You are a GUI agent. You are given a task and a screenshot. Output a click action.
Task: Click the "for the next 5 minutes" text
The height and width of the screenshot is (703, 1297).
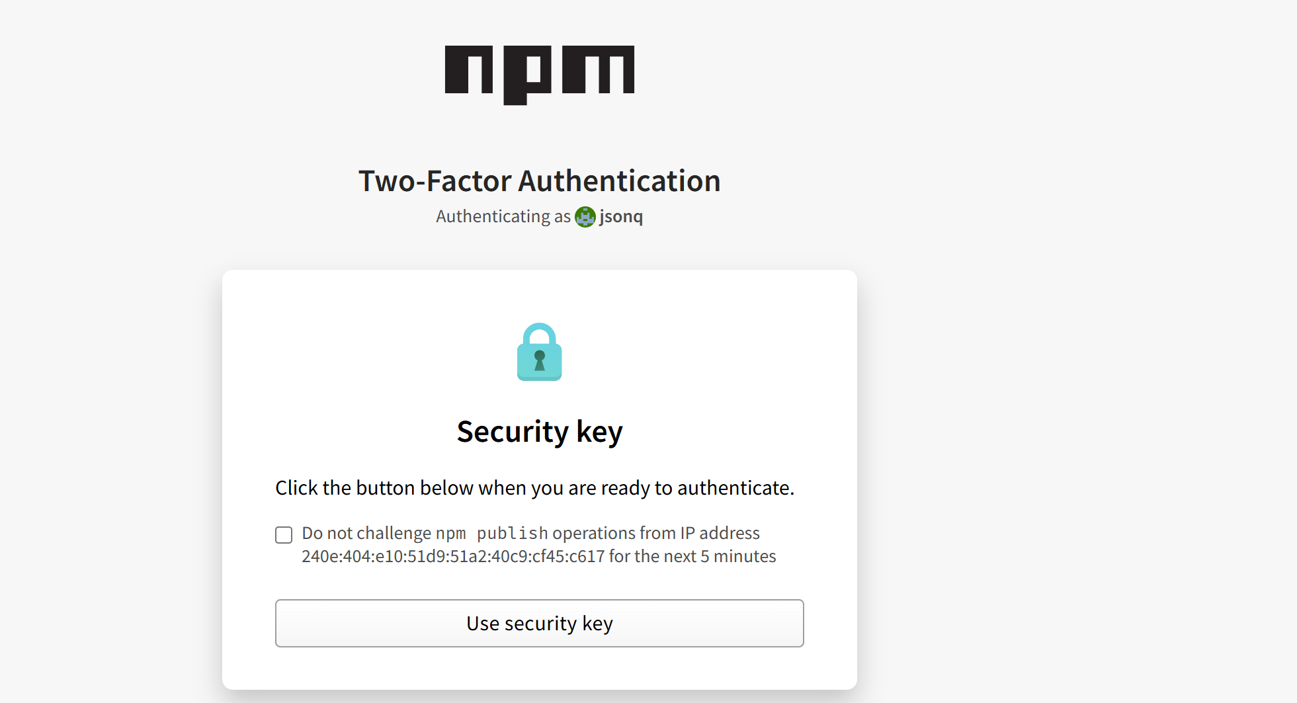pos(692,556)
